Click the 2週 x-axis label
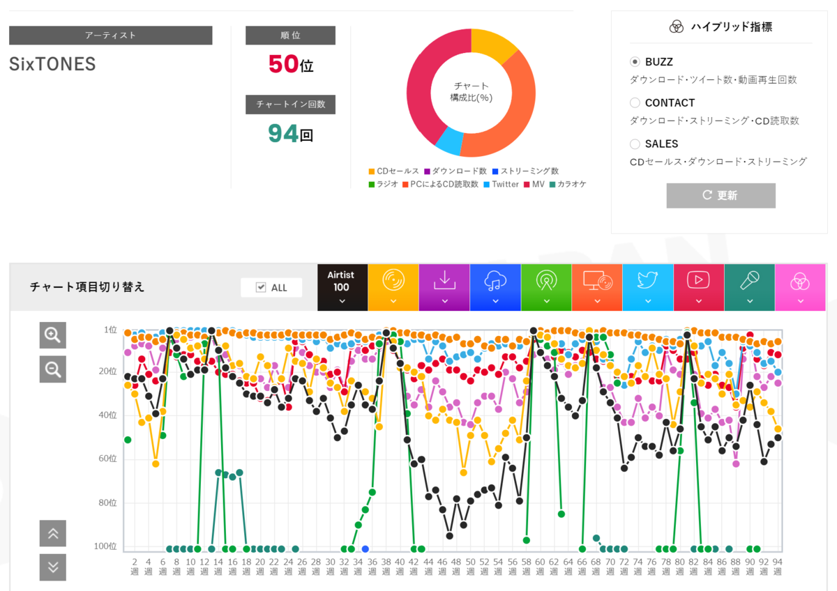The width and height of the screenshot is (837, 591). tap(134, 566)
